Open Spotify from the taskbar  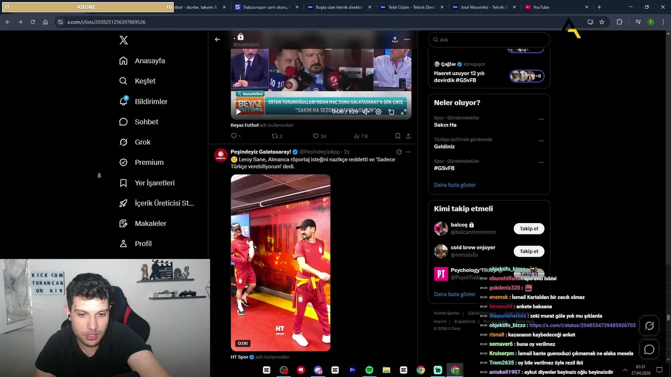coord(369,370)
